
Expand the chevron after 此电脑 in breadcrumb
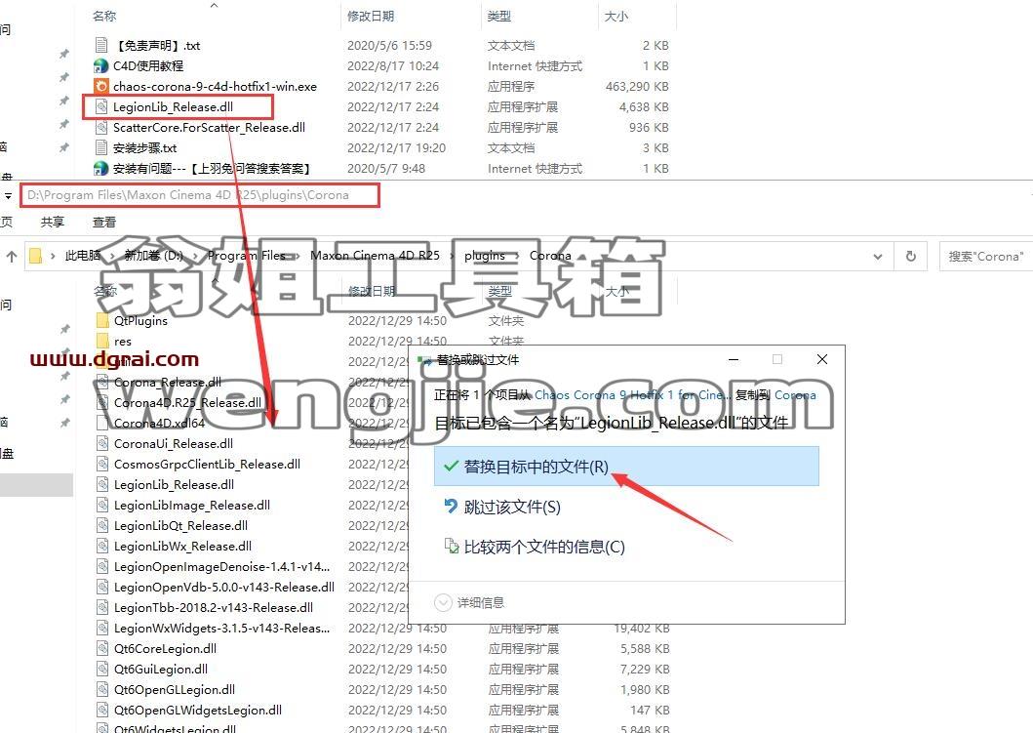(x=110, y=256)
